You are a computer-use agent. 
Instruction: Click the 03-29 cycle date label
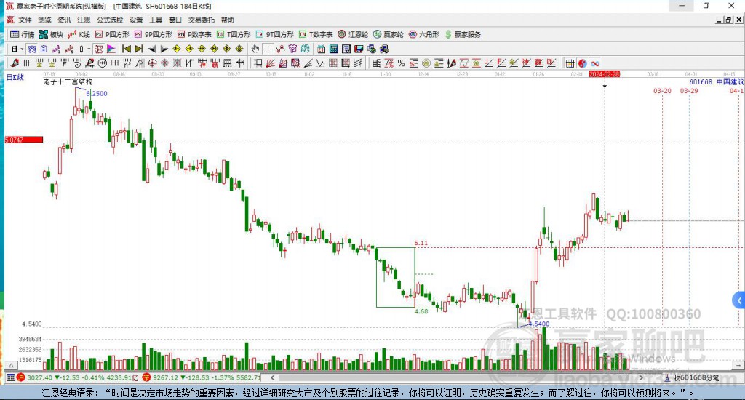coord(689,91)
